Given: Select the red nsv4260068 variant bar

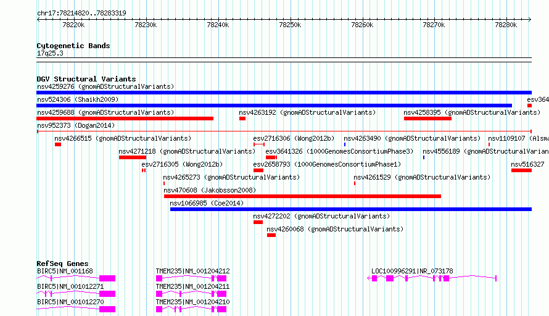Looking at the screenshot, I should click(271, 235).
